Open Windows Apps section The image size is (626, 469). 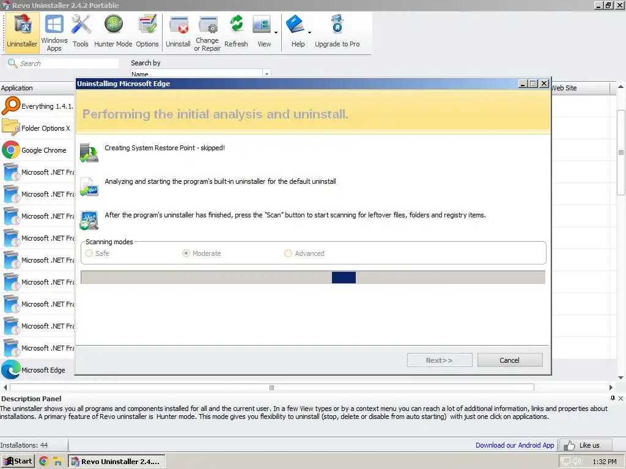click(x=54, y=32)
